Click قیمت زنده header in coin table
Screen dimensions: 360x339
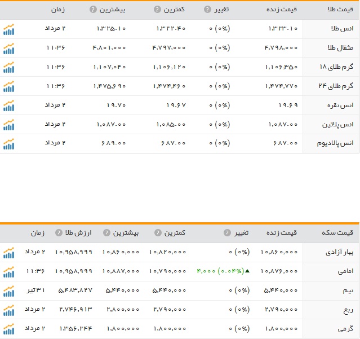pos(282,233)
